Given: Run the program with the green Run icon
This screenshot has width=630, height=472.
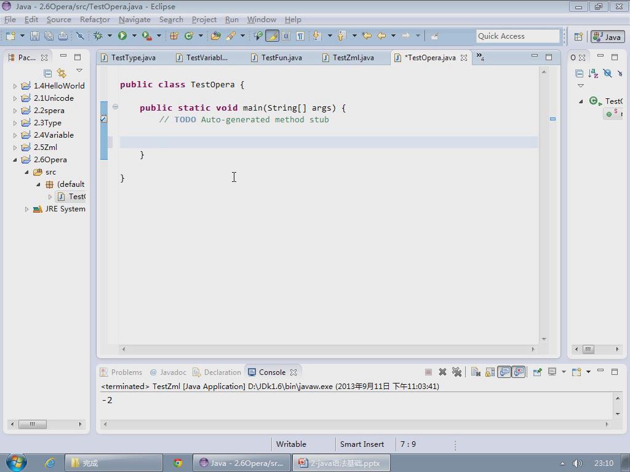Looking at the screenshot, I should click(122, 36).
